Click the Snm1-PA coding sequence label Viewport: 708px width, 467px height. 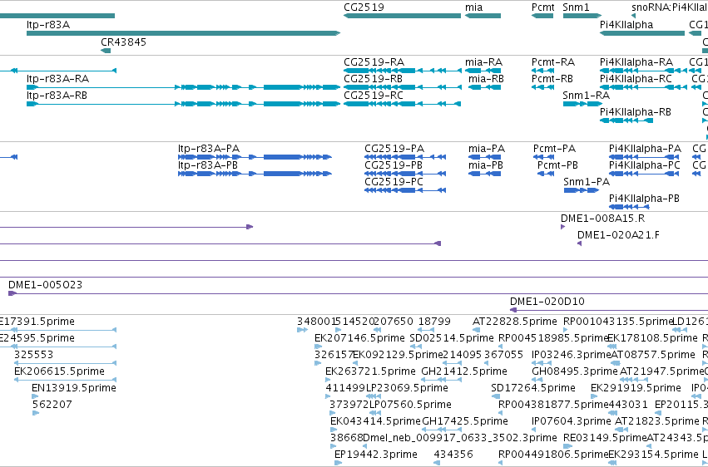click(x=586, y=182)
